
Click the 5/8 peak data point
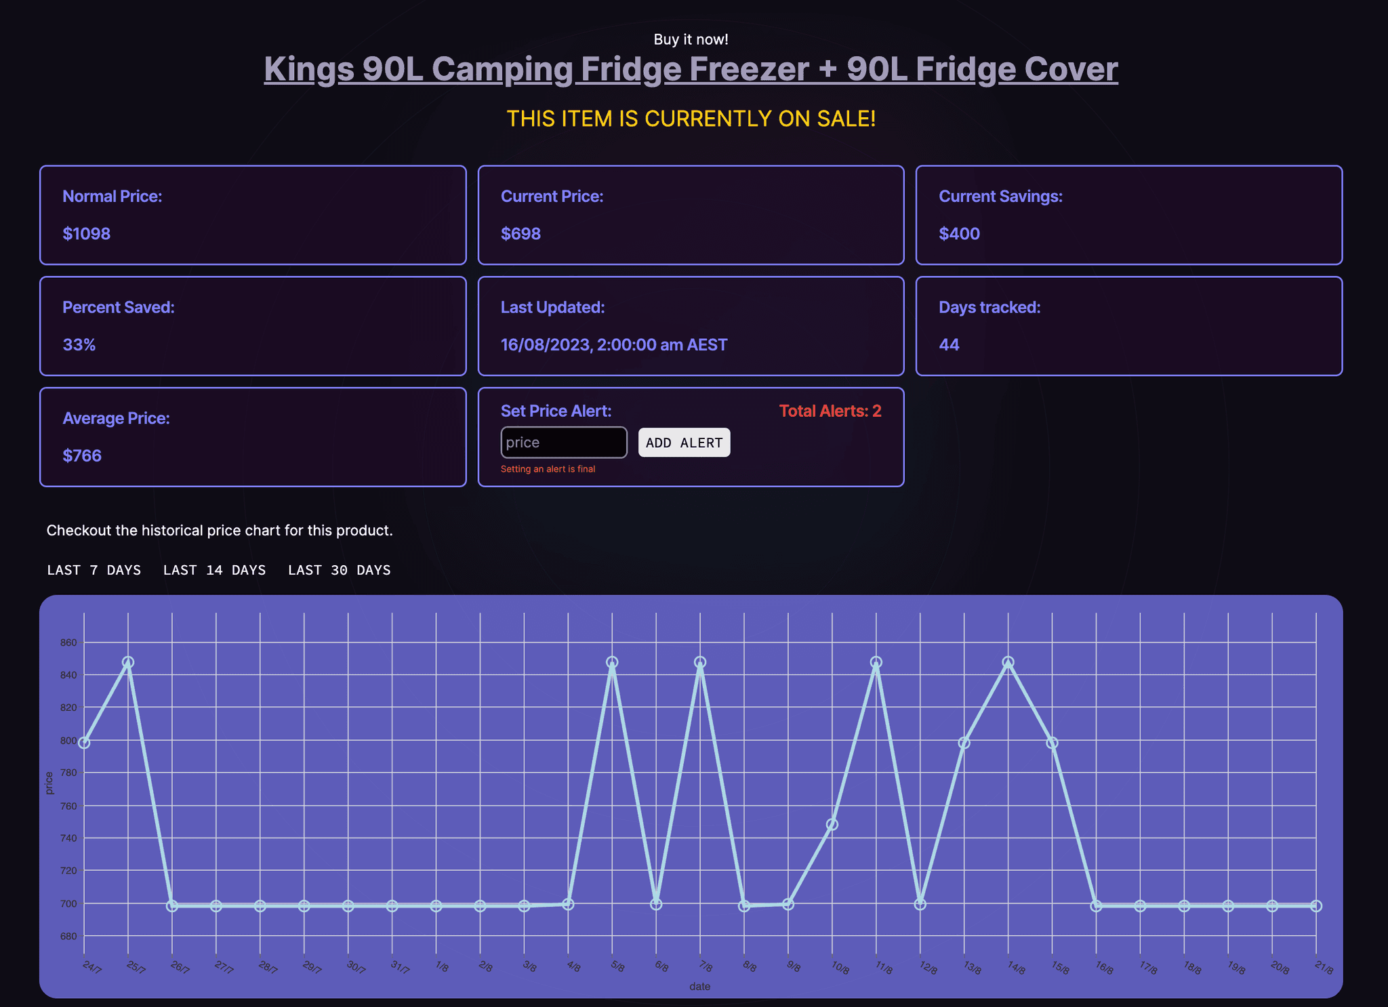point(612,662)
